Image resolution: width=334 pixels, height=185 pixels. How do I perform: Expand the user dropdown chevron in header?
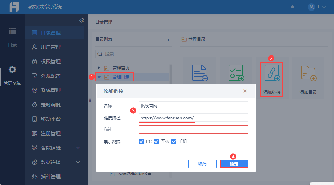click(x=324, y=7)
